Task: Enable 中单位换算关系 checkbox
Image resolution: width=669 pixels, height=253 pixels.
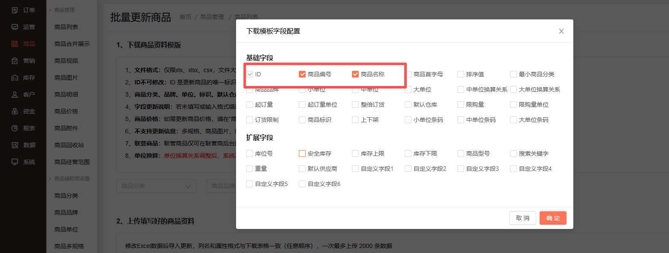Action: tap(461, 89)
